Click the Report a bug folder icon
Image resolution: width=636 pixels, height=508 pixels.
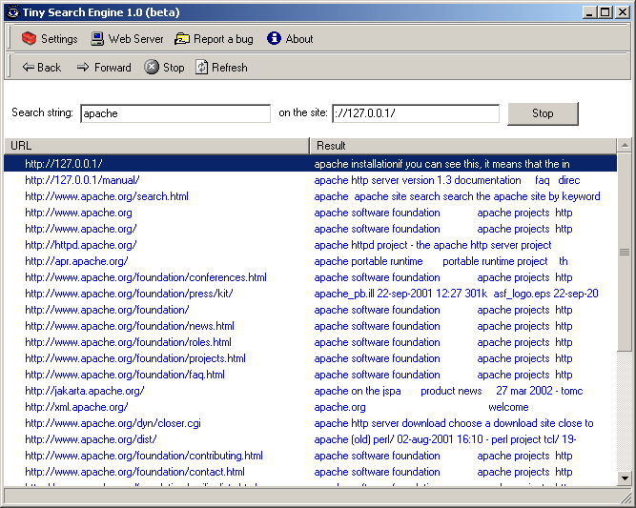(182, 39)
